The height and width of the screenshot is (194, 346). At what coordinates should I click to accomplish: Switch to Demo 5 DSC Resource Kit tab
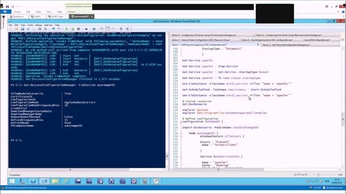205,40
